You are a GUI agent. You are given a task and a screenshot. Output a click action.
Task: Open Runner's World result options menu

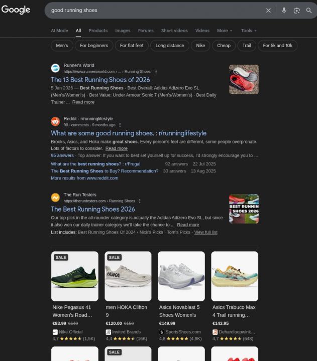pos(156,72)
